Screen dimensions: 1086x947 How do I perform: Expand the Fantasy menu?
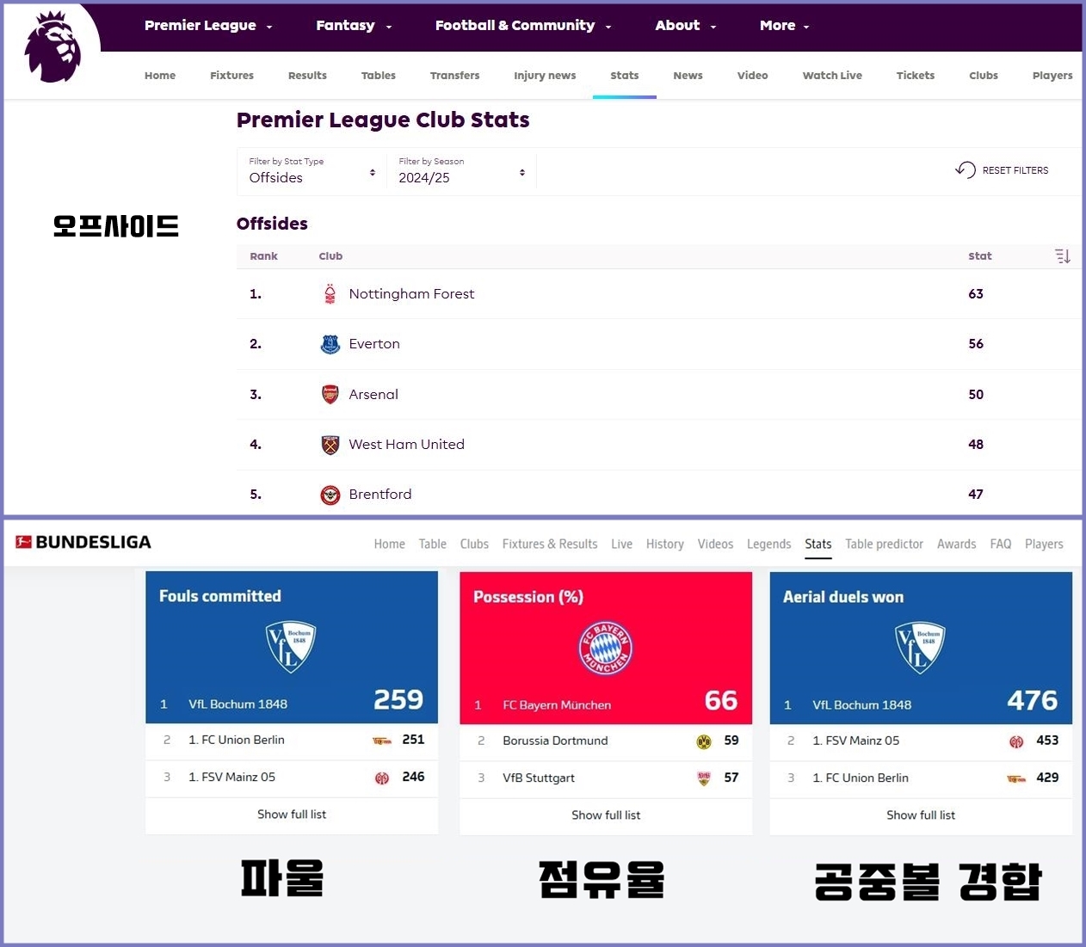(354, 26)
